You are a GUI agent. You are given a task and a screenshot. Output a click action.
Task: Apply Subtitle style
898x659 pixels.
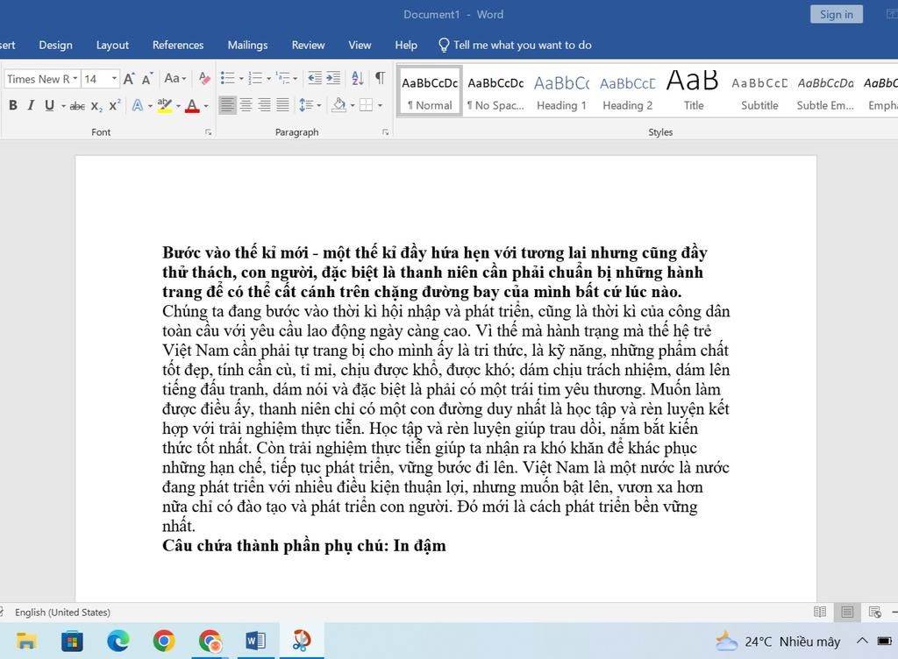[x=759, y=92]
